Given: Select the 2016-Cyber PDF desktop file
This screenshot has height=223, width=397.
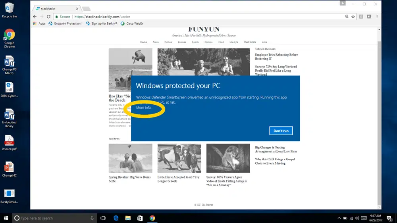Looking at the screenshot, I should point(10,90).
